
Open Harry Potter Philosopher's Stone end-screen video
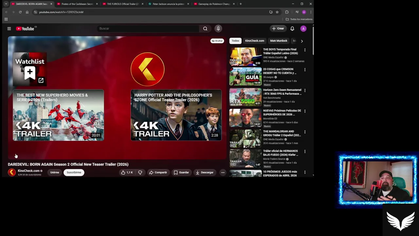176,115
